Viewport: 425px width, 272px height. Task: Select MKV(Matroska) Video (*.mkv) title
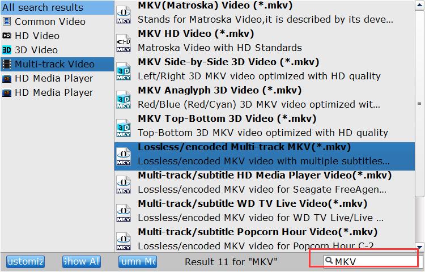(215, 6)
